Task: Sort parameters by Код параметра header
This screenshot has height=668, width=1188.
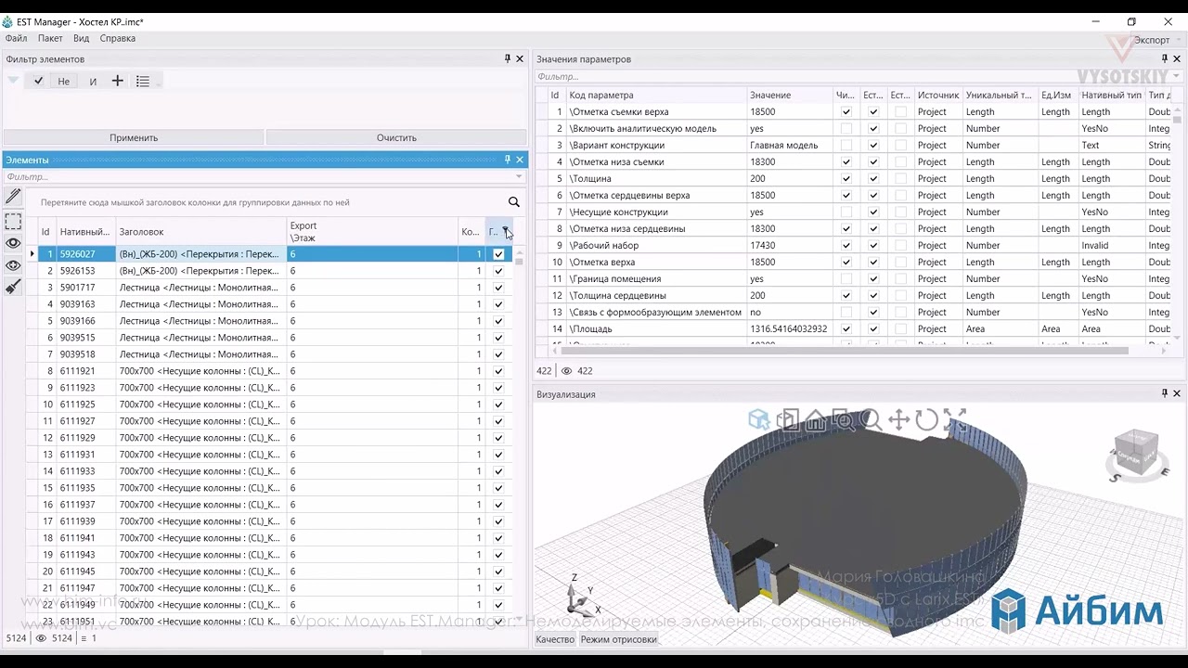Action: coord(656,95)
